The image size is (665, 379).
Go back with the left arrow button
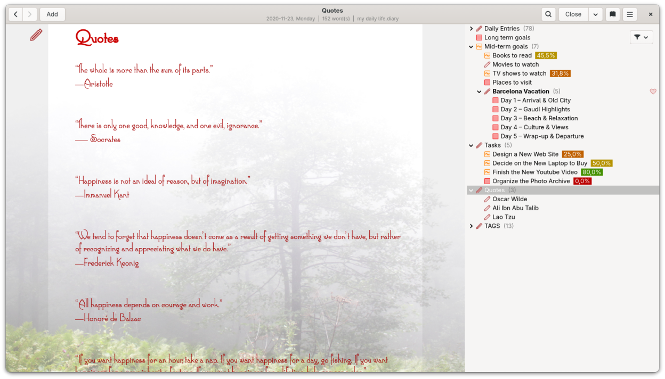tap(15, 14)
